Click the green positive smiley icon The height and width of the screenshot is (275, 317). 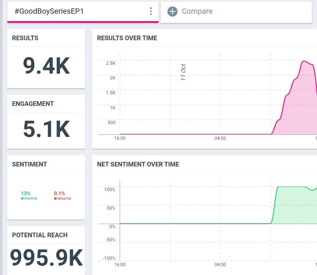click(x=22, y=199)
